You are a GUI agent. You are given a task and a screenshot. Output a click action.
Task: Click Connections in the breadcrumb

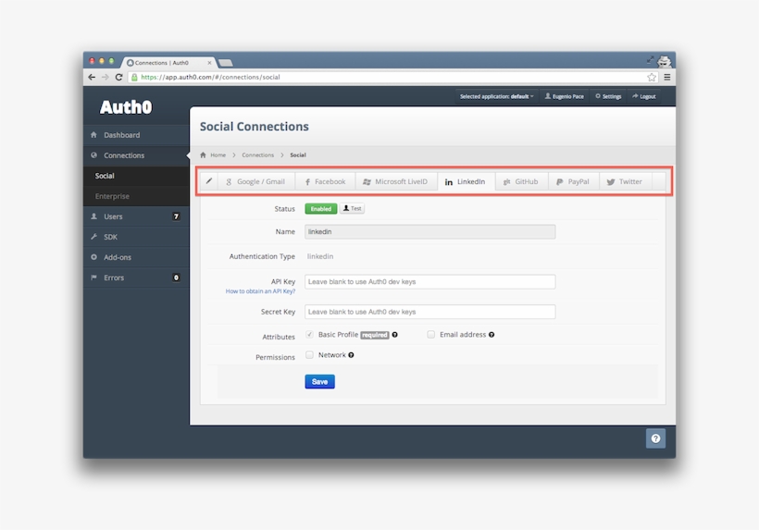(x=258, y=155)
